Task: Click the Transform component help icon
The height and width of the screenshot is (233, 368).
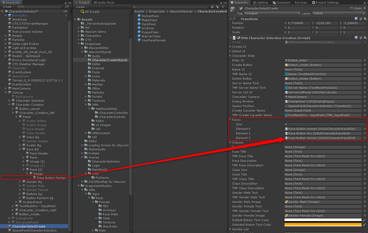Action: coord(356,19)
